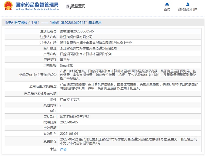Click the 首页 house icon
Screen dimensions: 205x157
pos(167,4)
